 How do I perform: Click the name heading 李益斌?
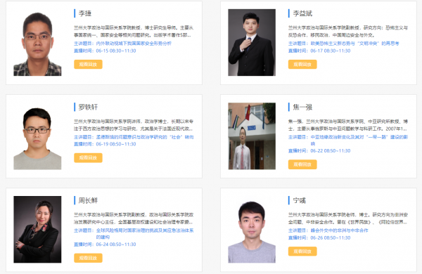coord(302,13)
